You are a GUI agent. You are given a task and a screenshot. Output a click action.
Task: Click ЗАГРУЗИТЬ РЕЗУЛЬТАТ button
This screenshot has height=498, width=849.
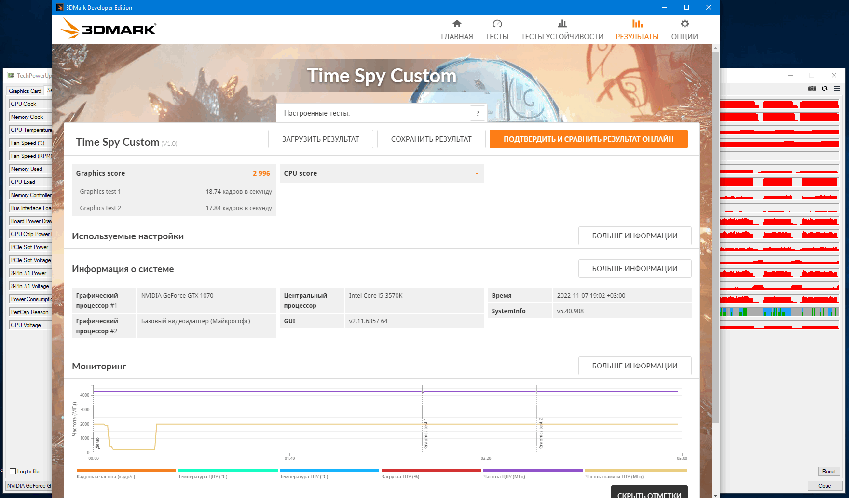pyautogui.click(x=321, y=139)
